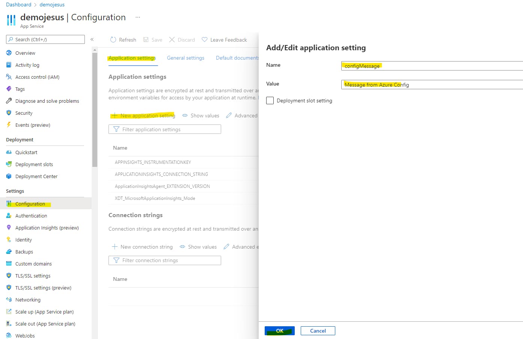Click Discard in the toolbar
The image size is (523, 339).
(182, 40)
